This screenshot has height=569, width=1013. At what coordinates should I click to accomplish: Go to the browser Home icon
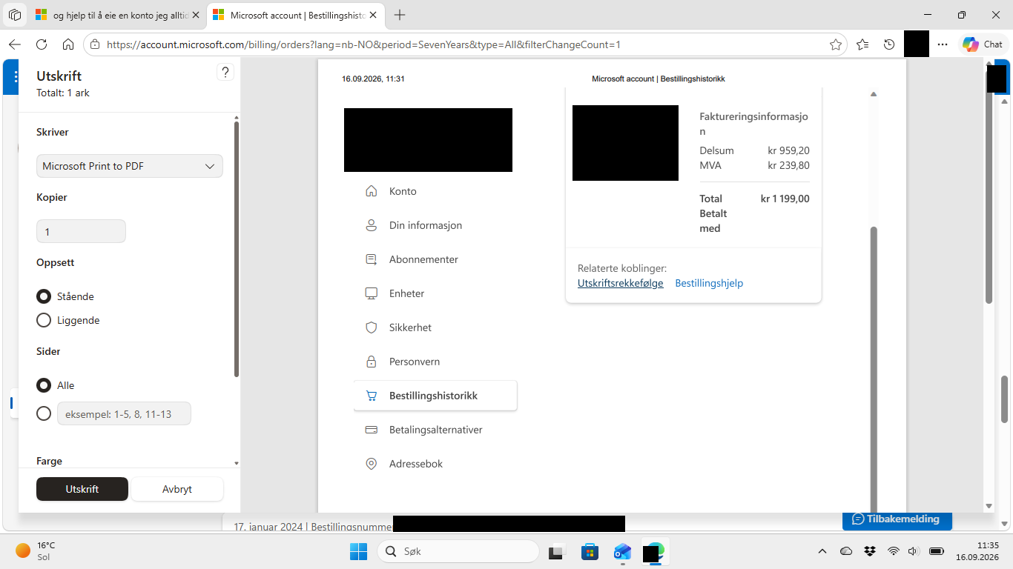(68, 44)
